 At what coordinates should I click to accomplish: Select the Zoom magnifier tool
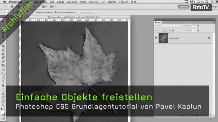point(3,106)
